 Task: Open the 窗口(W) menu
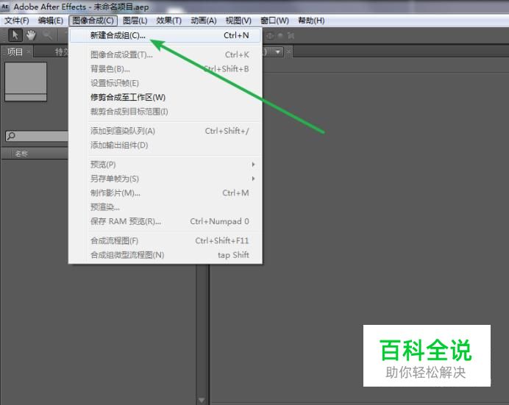click(274, 21)
